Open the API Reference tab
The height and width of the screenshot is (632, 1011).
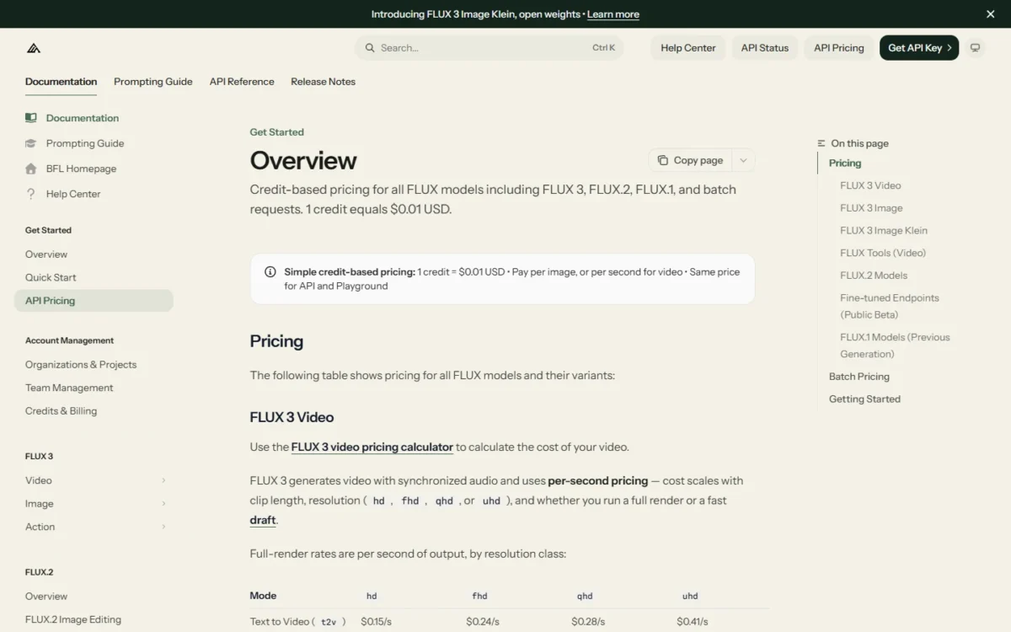tap(242, 82)
